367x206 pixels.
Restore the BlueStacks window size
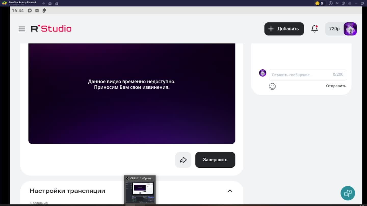point(362,3)
